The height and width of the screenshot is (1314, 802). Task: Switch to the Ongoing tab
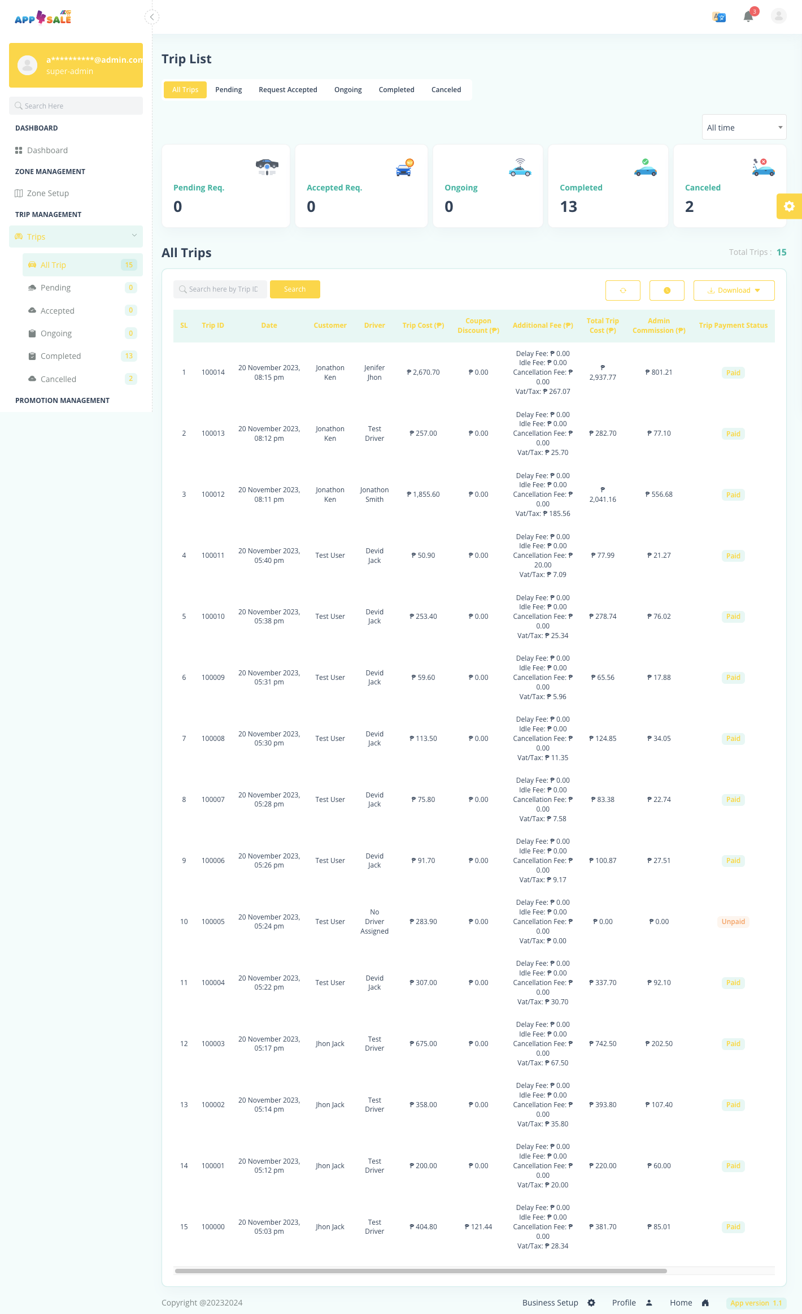click(348, 90)
